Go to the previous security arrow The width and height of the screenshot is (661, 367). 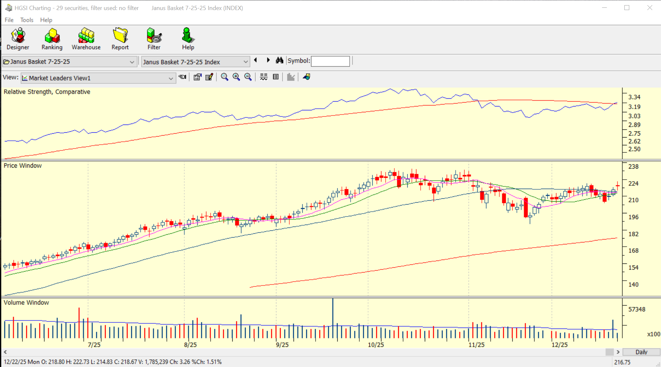pos(256,60)
